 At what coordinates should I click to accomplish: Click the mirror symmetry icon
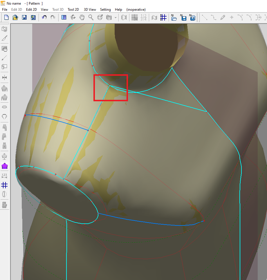coord(4,77)
